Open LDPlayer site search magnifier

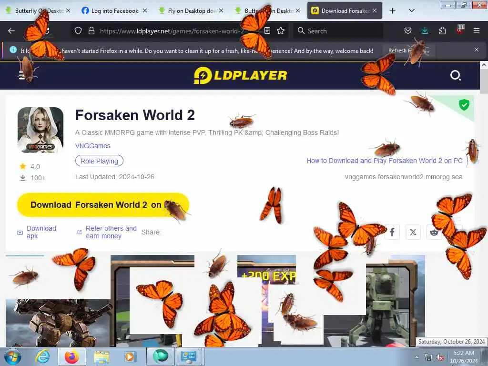coord(455,75)
